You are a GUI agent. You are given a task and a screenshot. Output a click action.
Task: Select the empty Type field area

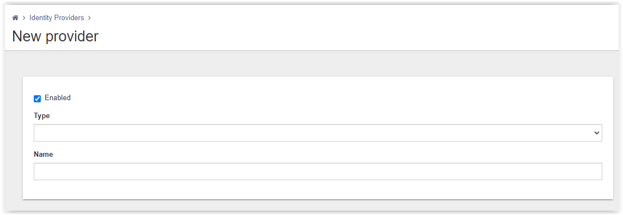[318, 133]
